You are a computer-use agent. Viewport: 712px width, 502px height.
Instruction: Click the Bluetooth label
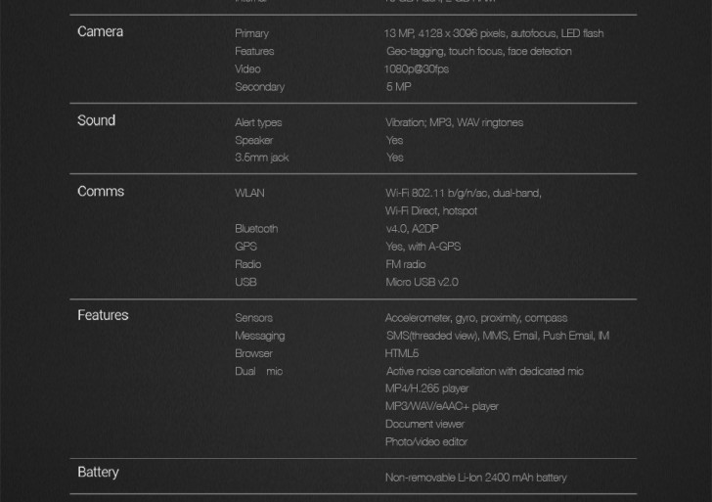[x=256, y=229]
